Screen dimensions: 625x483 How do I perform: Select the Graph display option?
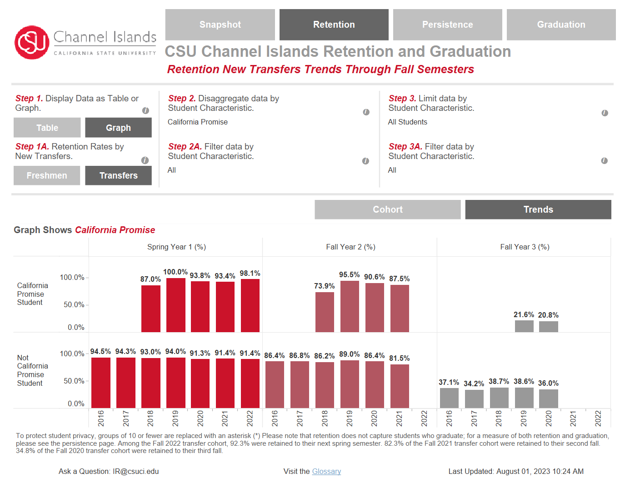pyautogui.click(x=118, y=128)
